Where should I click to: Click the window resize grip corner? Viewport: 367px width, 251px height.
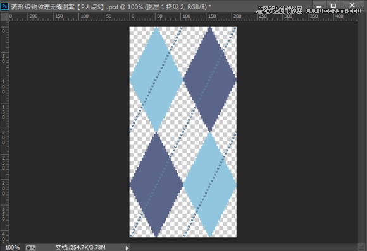[x=362, y=247]
